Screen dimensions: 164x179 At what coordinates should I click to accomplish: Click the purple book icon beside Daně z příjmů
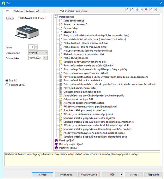[x=56, y=140]
